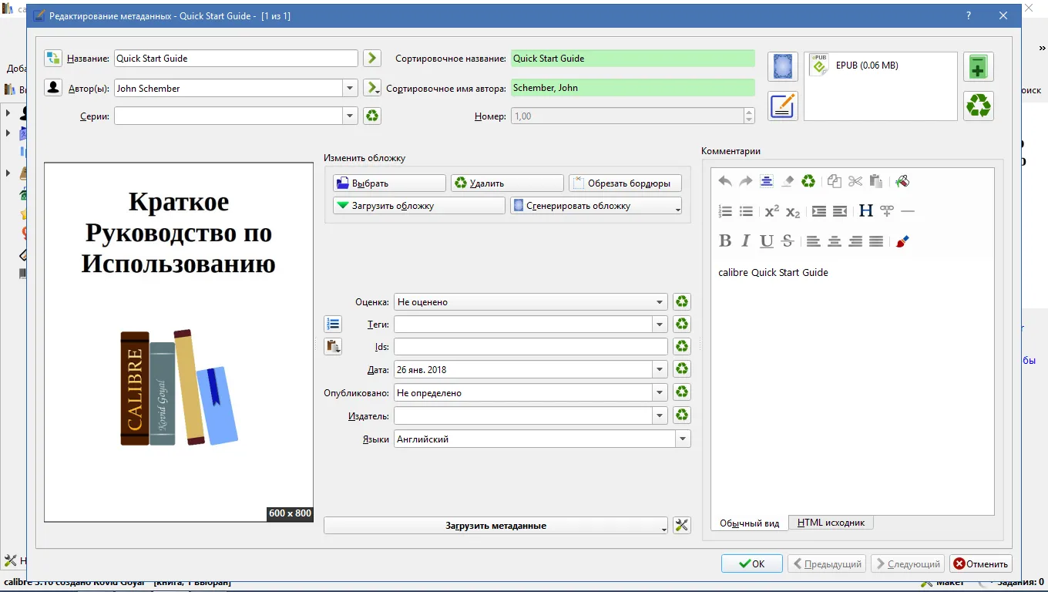Open the text color picker icon
The image size is (1048, 592).
(902, 241)
